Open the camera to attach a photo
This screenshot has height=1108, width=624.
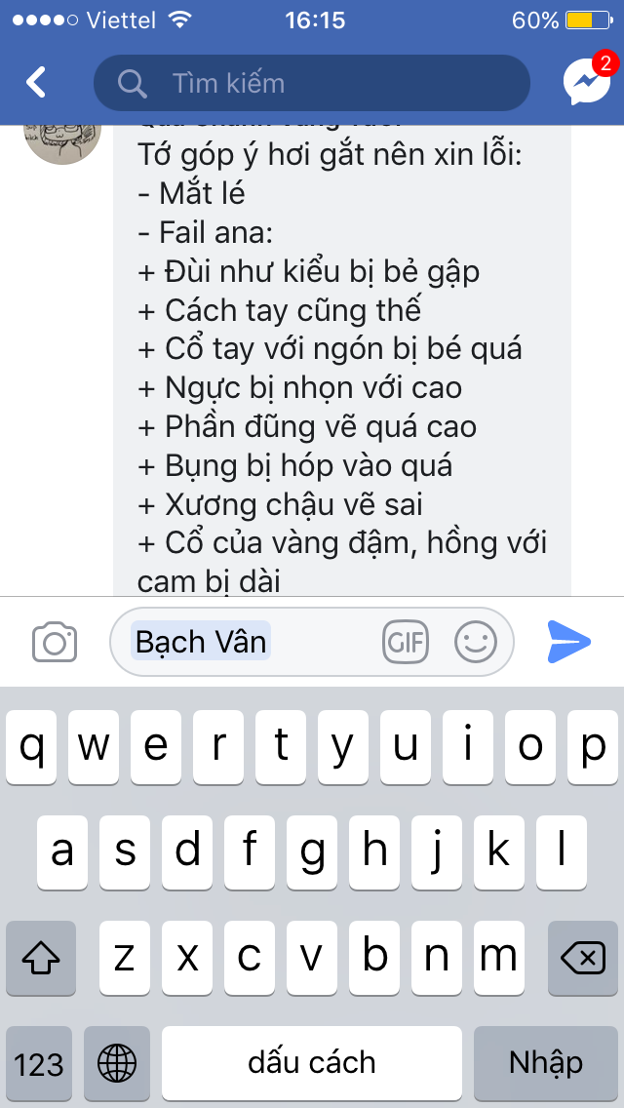[x=55, y=642]
